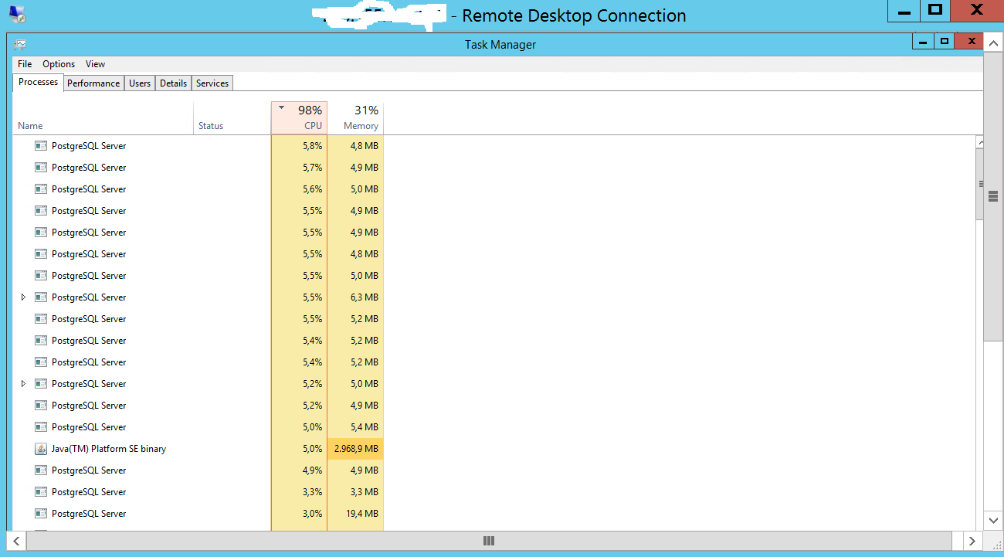1004x557 pixels.
Task: Click the Task Manager title bar icon
Action: pos(20,45)
